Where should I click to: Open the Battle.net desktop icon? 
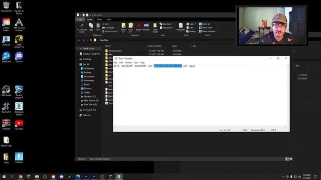(x=6, y=57)
